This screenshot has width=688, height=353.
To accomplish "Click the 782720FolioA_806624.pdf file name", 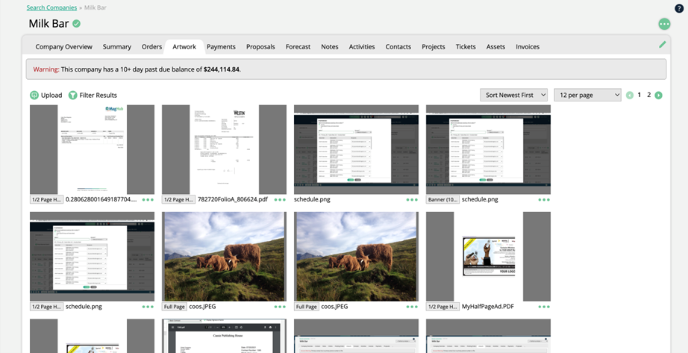I will coord(233,199).
